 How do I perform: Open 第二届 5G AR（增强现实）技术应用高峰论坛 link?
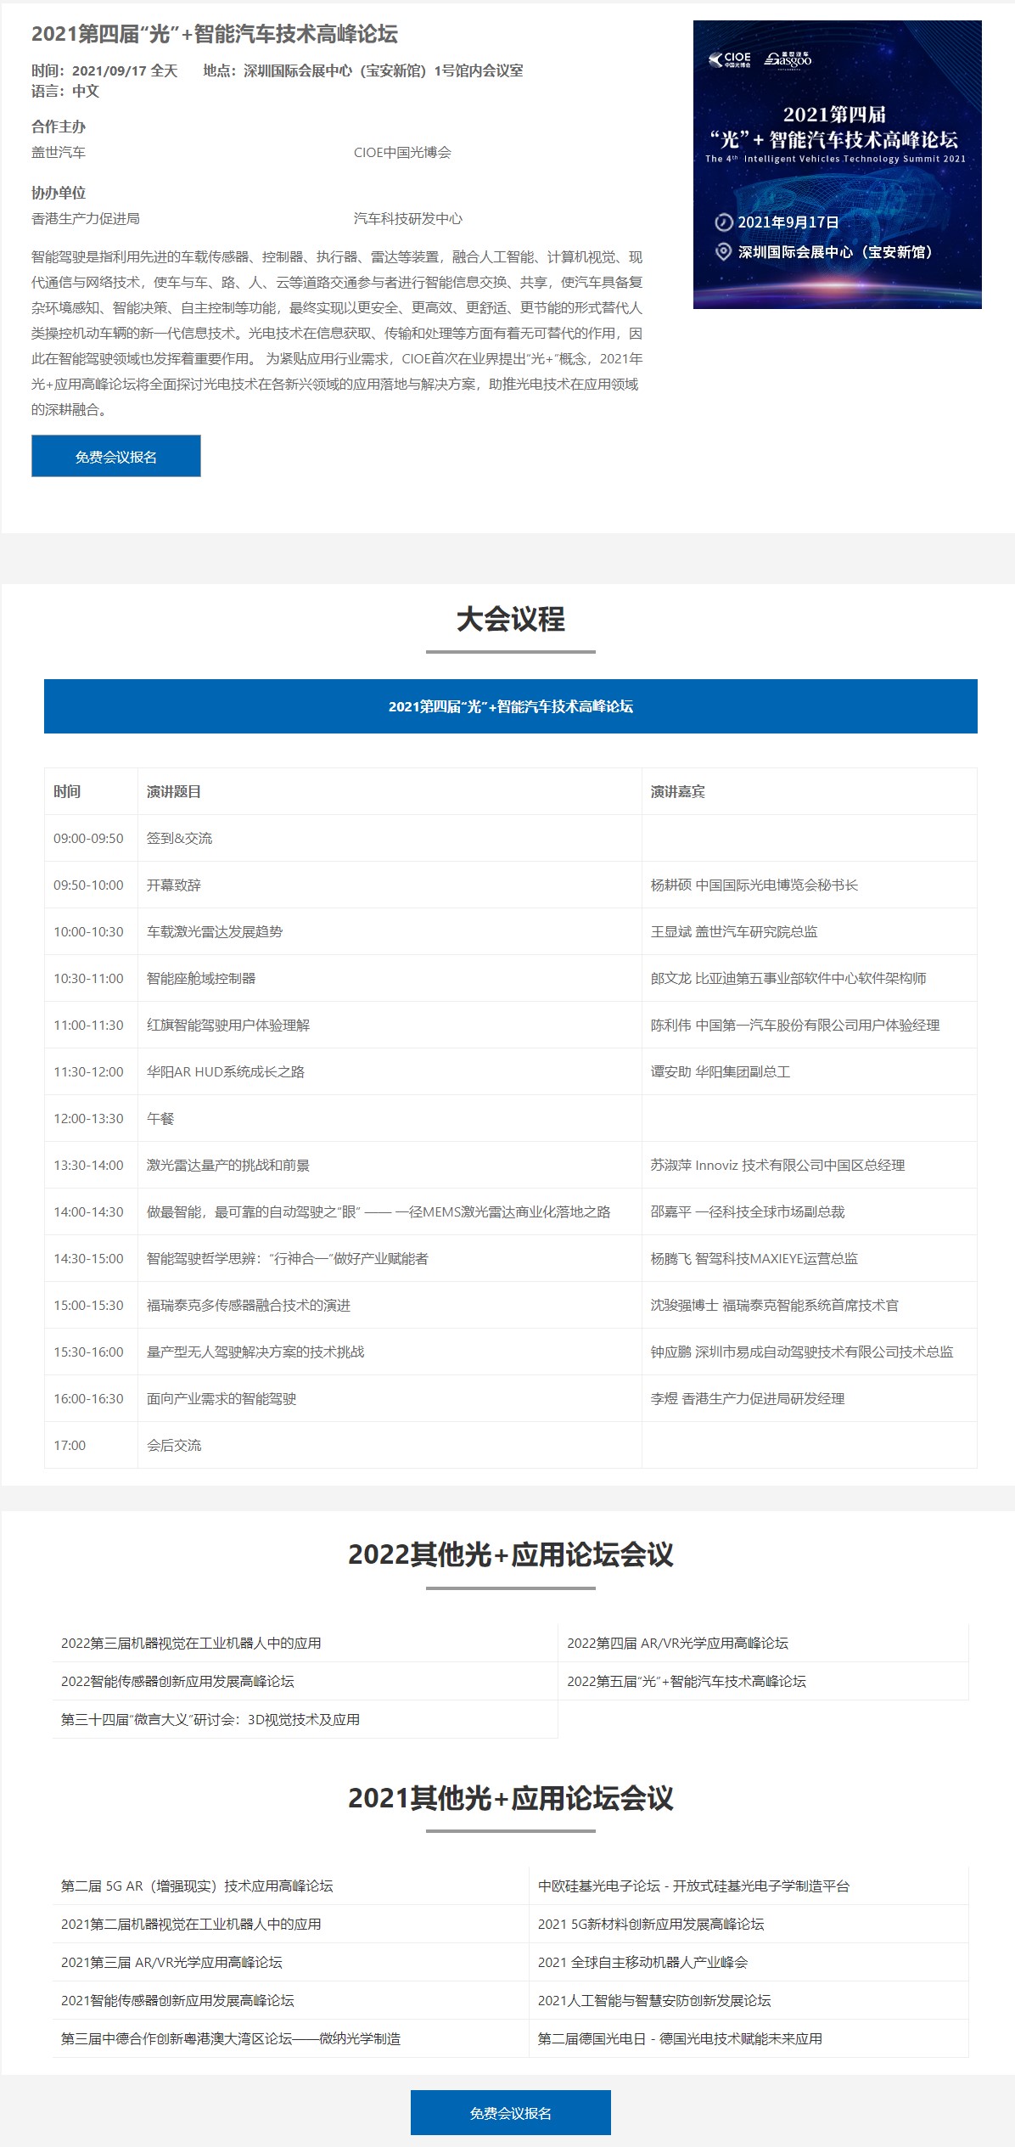point(197,1886)
